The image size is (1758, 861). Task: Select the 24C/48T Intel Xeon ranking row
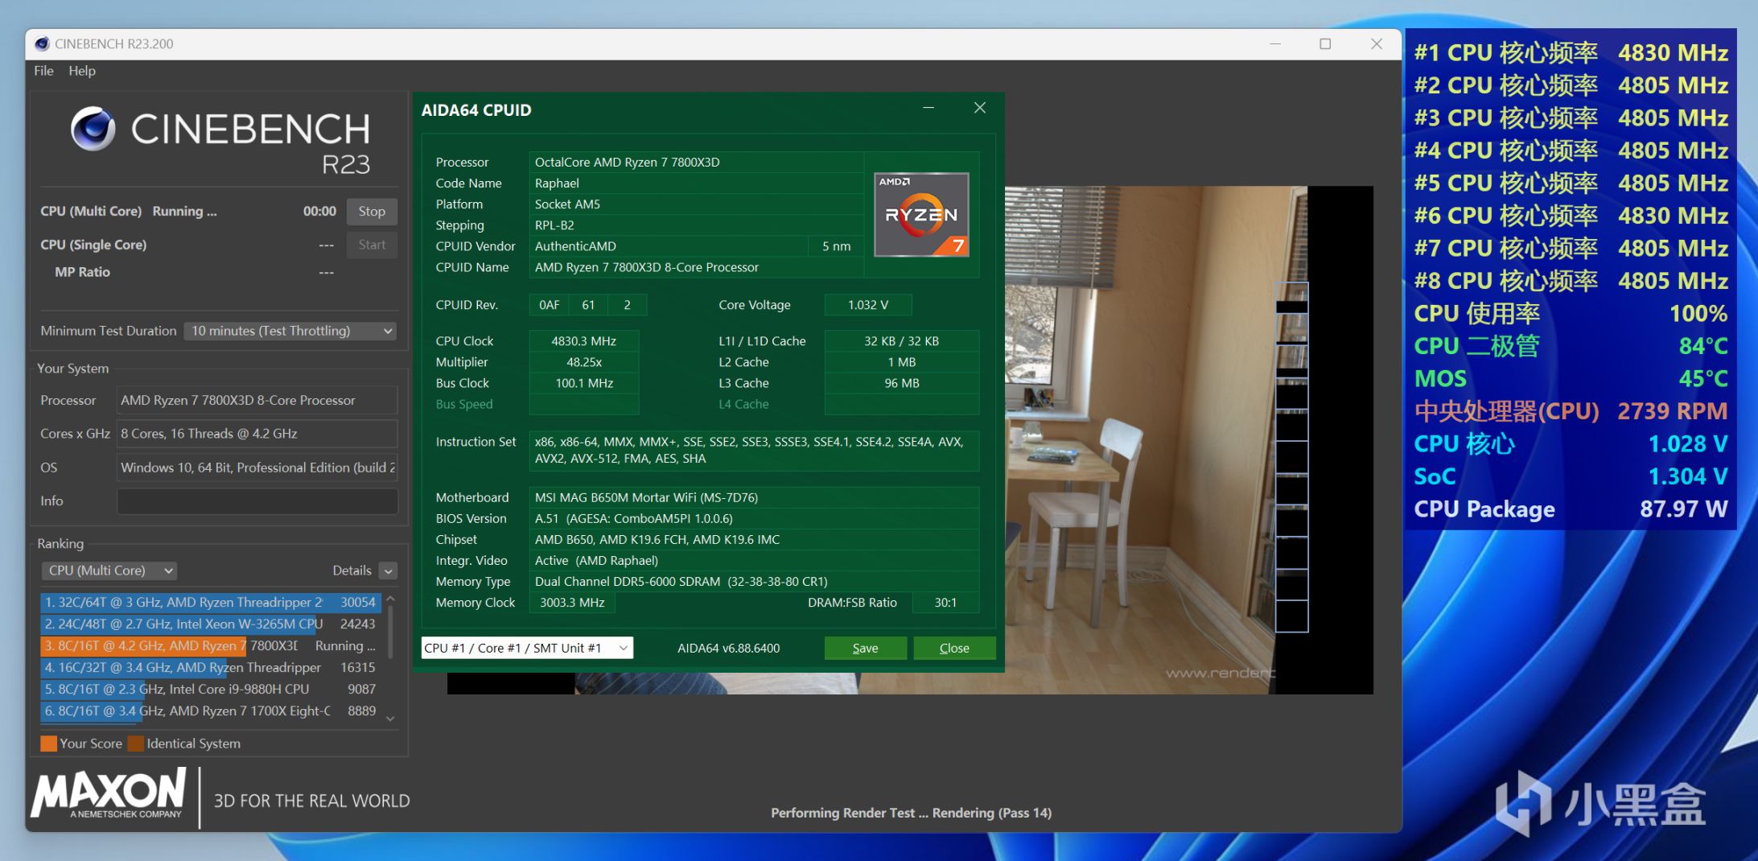click(211, 624)
